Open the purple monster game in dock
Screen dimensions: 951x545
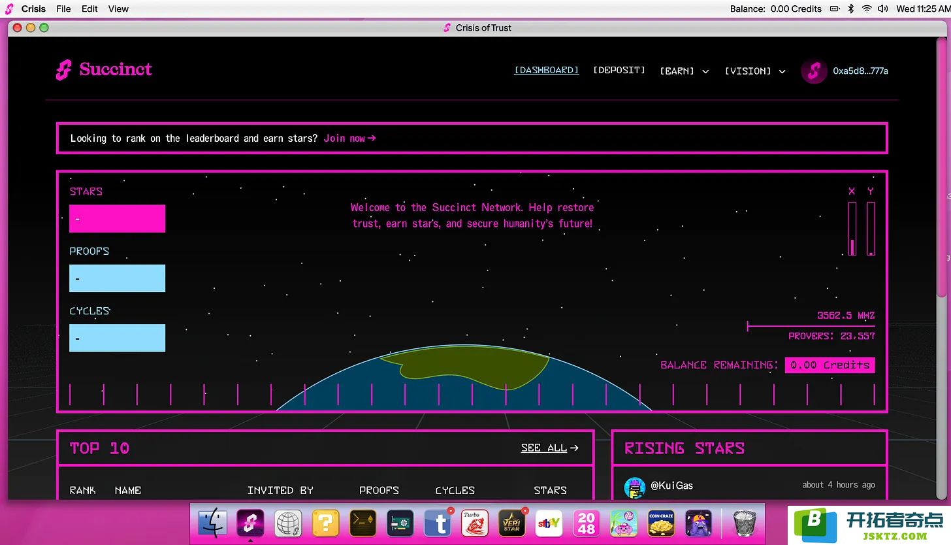pyautogui.click(x=698, y=523)
